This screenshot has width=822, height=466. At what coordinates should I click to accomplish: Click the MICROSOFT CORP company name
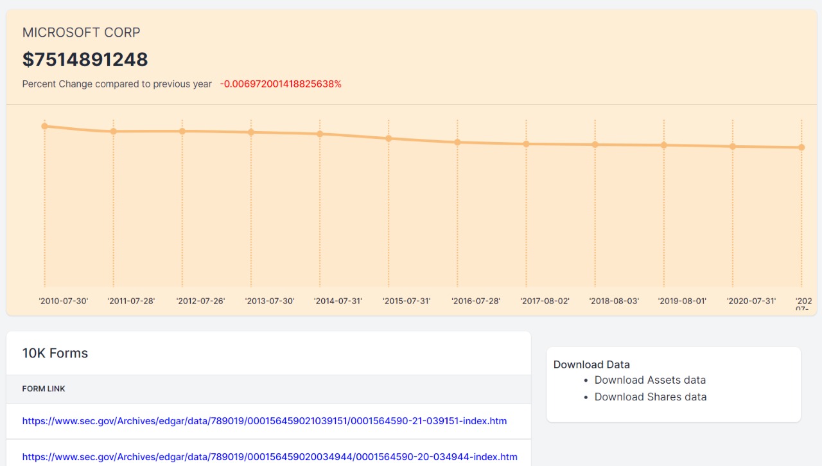(82, 33)
